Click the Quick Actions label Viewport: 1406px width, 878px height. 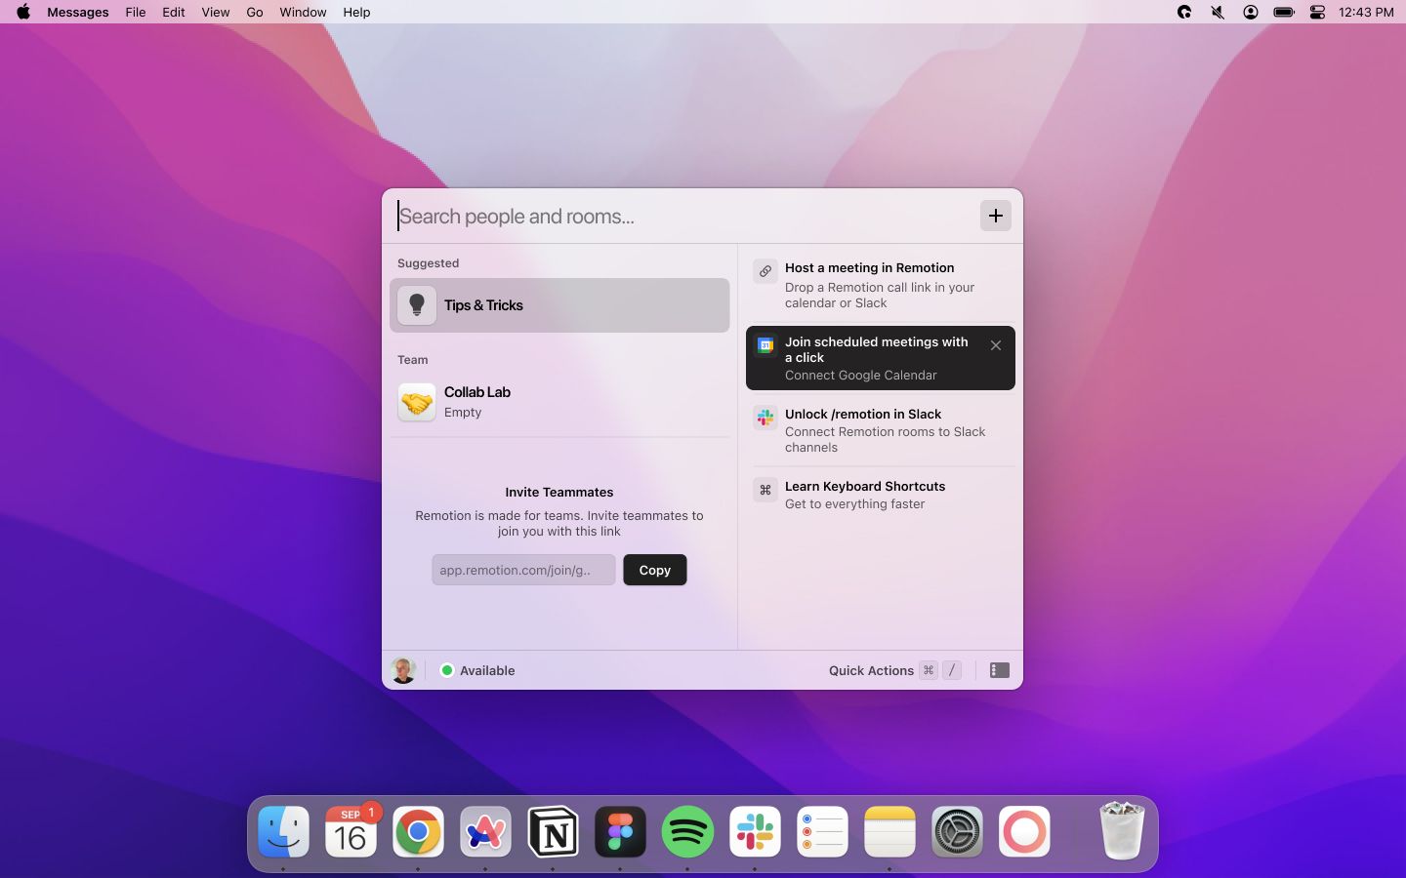click(x=871, y=670)
